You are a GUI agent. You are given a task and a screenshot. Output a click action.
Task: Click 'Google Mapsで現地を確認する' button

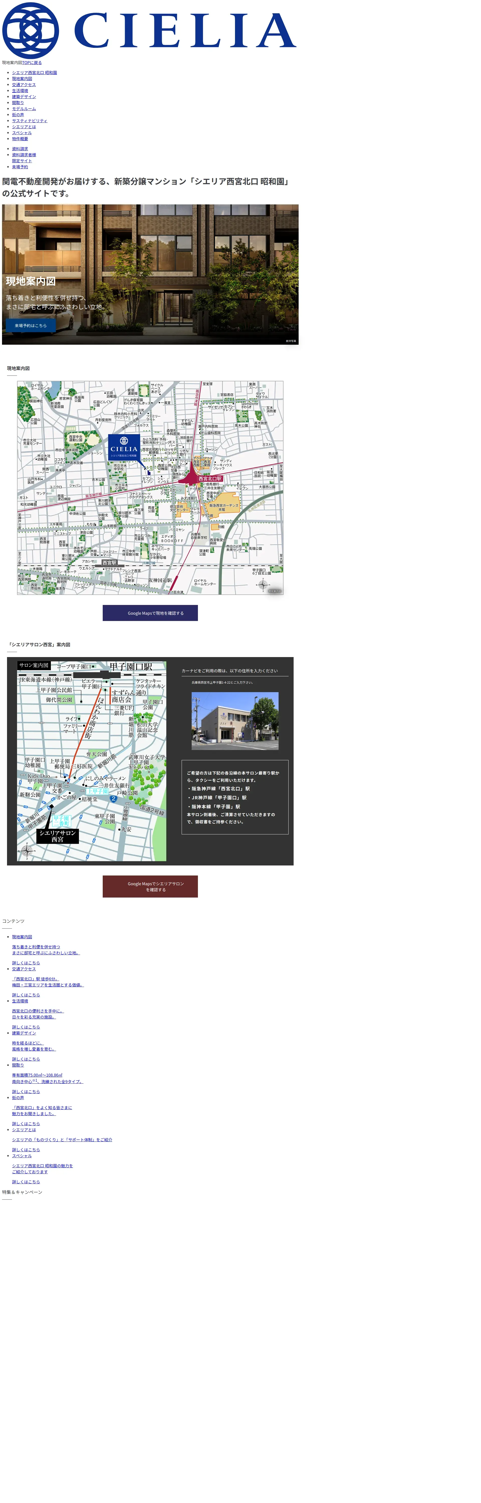(150, 613)
